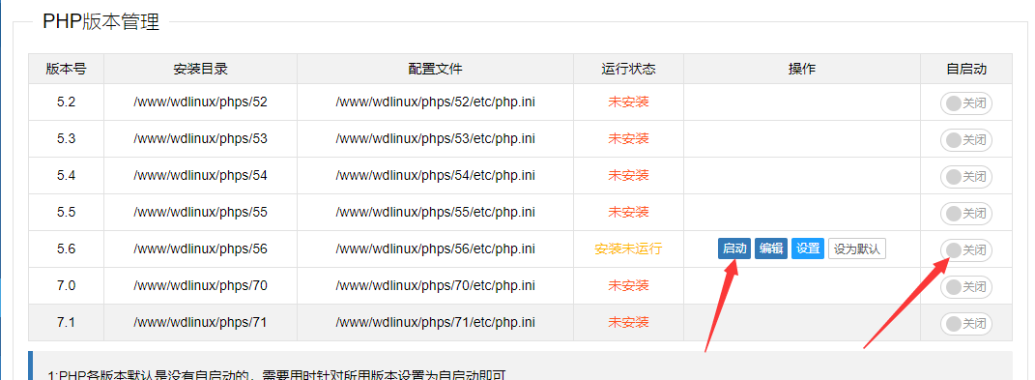Click install path /www/wdlinux/phps/54

click(201, 176)
